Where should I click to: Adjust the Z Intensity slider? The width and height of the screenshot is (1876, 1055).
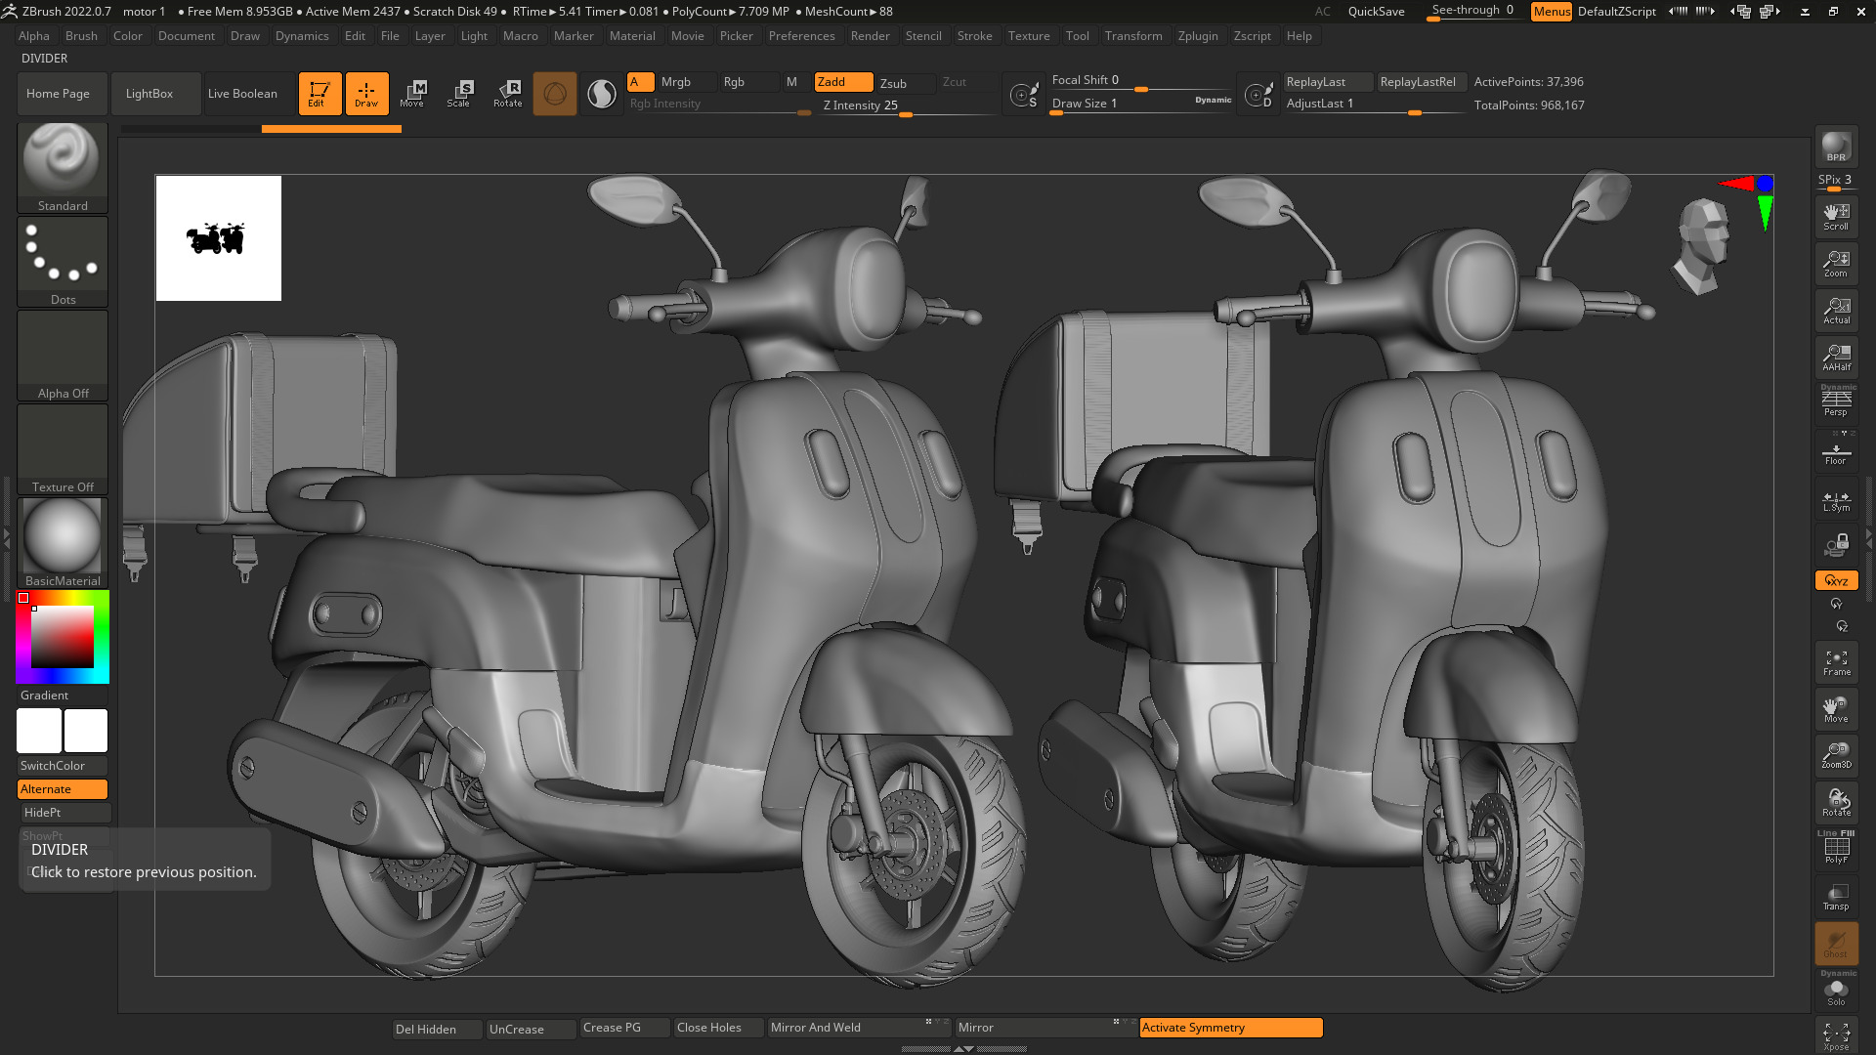click(x=908, y=105)
